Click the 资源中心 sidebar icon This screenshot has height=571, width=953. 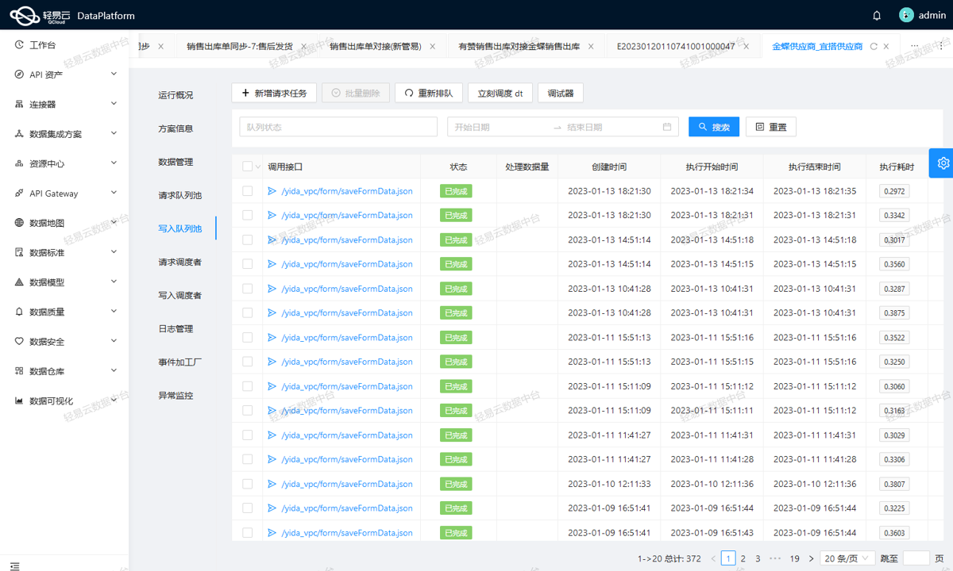[x=19, y=163]
